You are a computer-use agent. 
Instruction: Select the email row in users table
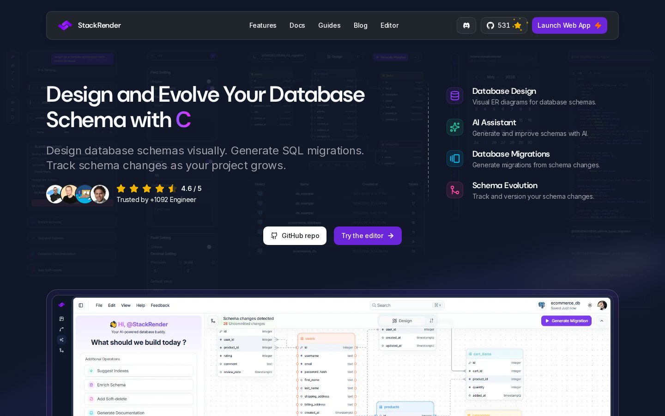(327, 364)
